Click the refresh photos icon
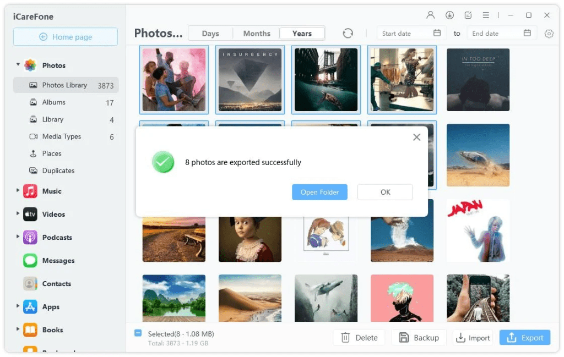Screen dimensions: 564x357 coord(348,34)
